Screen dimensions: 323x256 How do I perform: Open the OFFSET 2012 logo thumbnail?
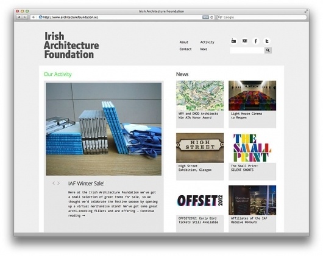(200, 200)
